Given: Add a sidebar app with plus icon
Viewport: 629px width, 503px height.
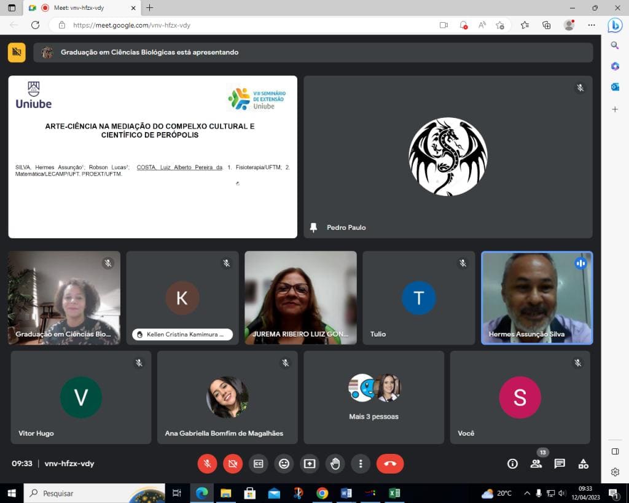Looking at the screenshot, I should pos(614,109).
